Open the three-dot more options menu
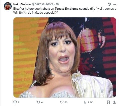 click(115, 4)
